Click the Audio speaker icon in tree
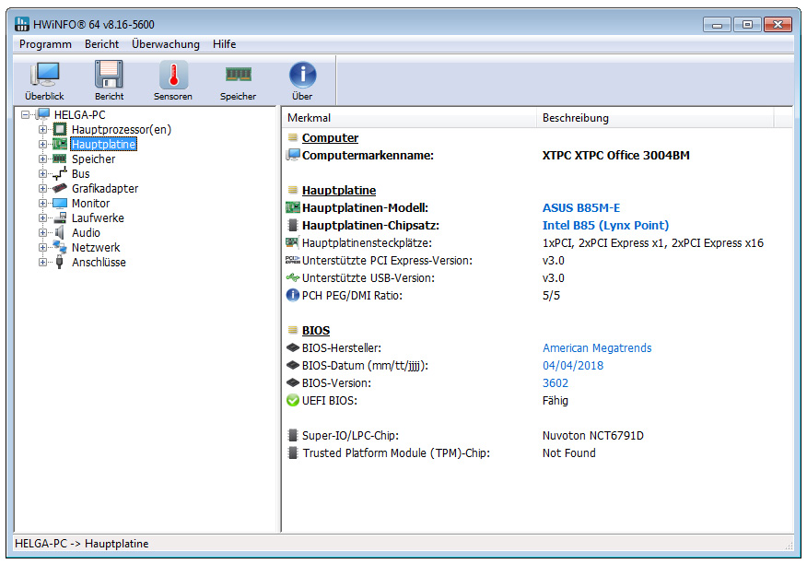 60,233
